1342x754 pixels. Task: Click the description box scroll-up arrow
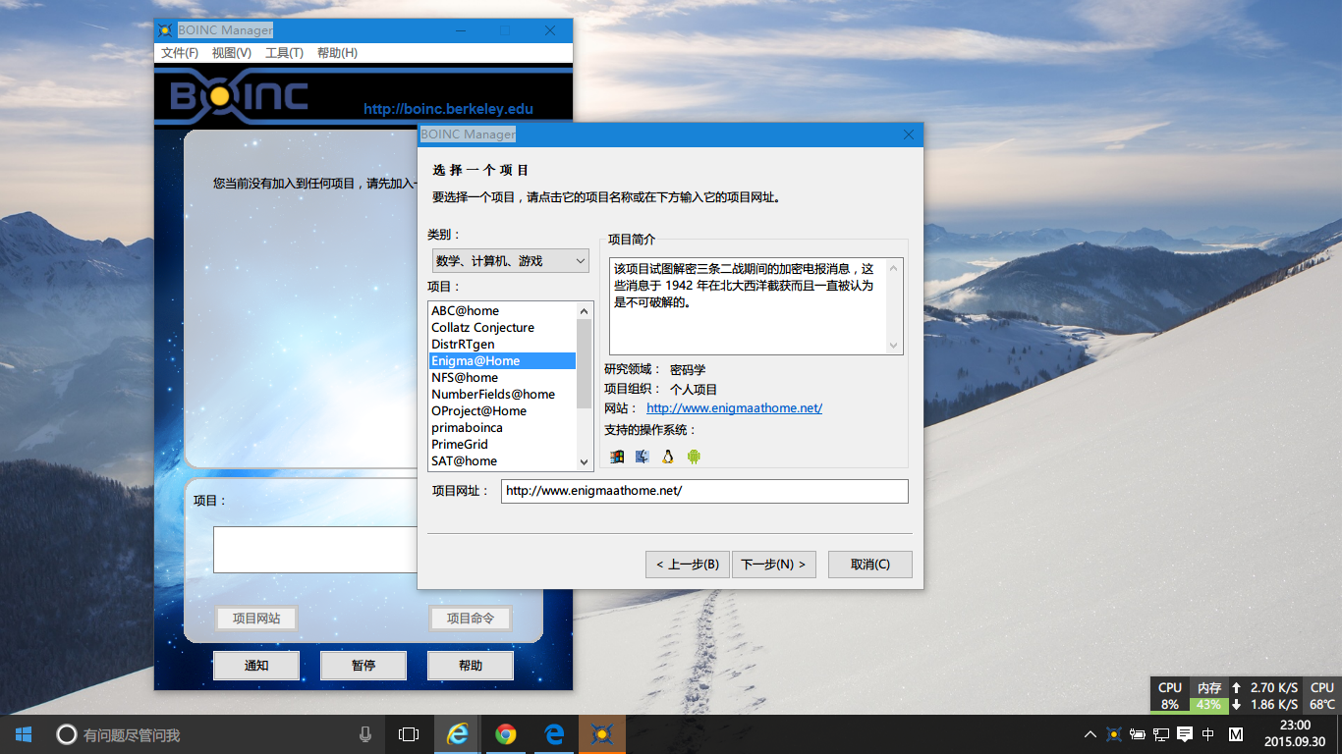(x=894, y=267)
